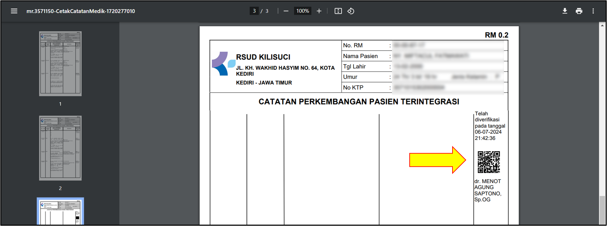The height and width of the screenshot is (226, 607).
Task: Select the highlighted page 3 thumbnail
Action: 60,212
